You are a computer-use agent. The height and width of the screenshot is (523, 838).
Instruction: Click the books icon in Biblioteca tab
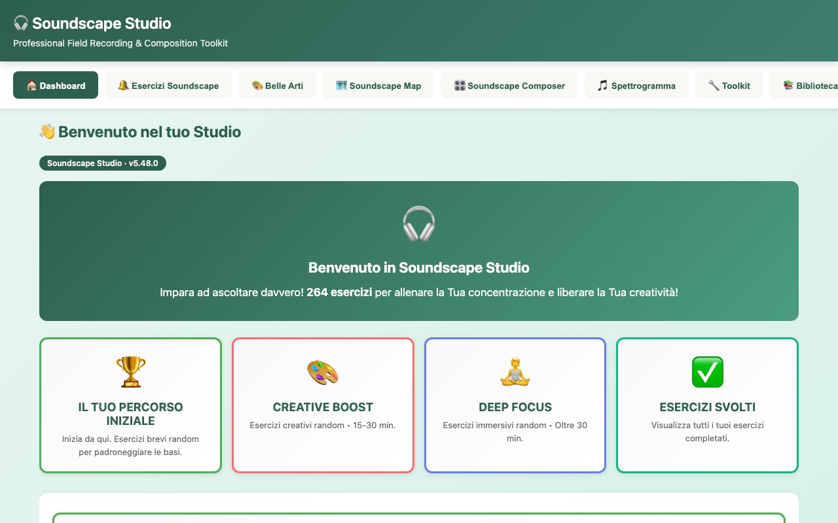(x=788, y=86)
